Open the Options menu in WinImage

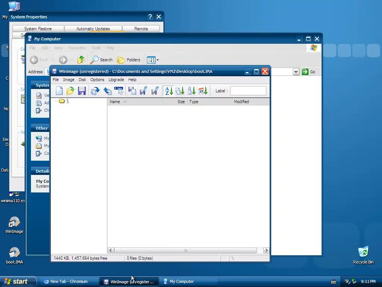point(97,80)
